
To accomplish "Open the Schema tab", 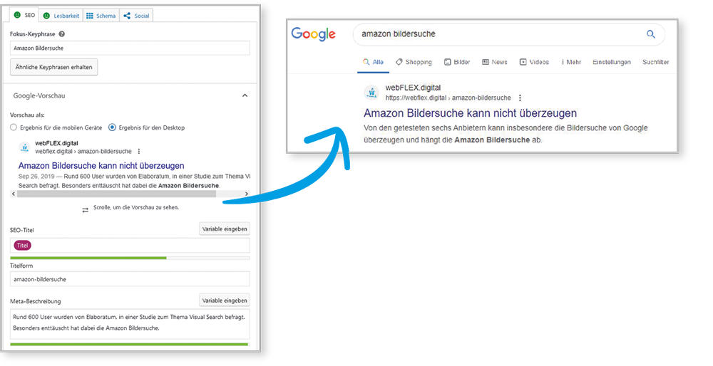I will (x=101, y=16).
